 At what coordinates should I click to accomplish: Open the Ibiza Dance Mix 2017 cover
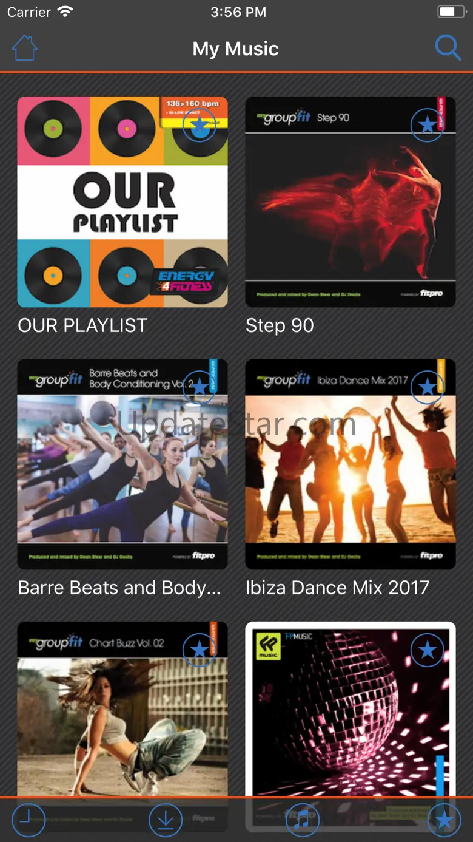(351, 464)
